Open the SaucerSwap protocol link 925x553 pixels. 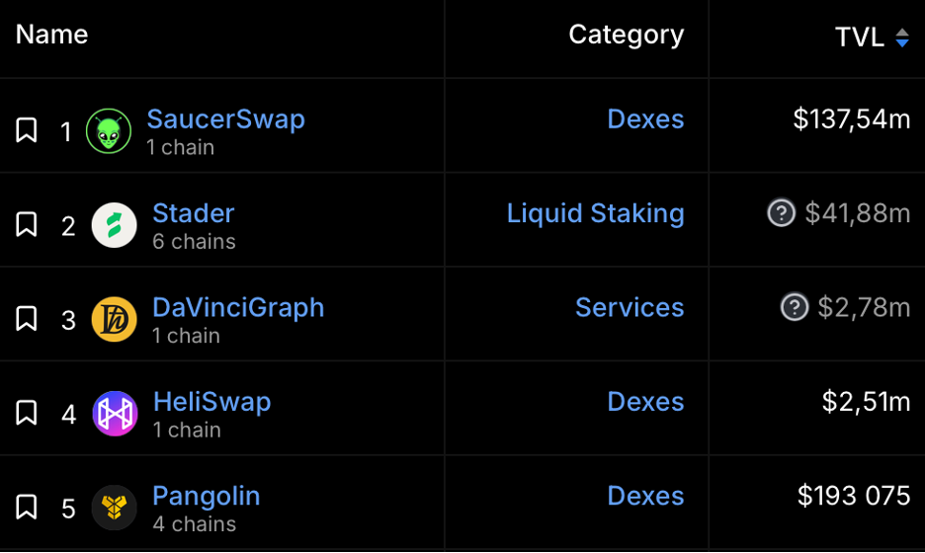(x=226, y=119)
